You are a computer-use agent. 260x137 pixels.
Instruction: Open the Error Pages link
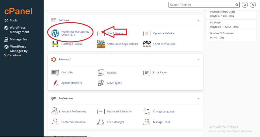click(x=160, y=73)
